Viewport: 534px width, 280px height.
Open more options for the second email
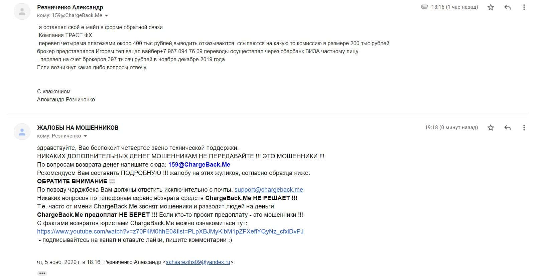click(524, 127)
